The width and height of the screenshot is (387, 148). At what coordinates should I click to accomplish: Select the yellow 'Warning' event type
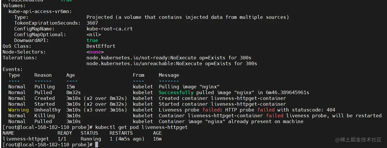[x=19, y=110]
